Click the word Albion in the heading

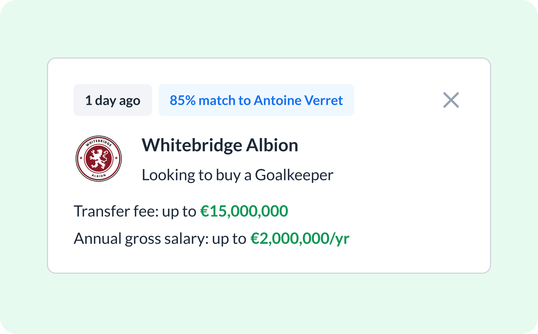(x=272, y=145)
